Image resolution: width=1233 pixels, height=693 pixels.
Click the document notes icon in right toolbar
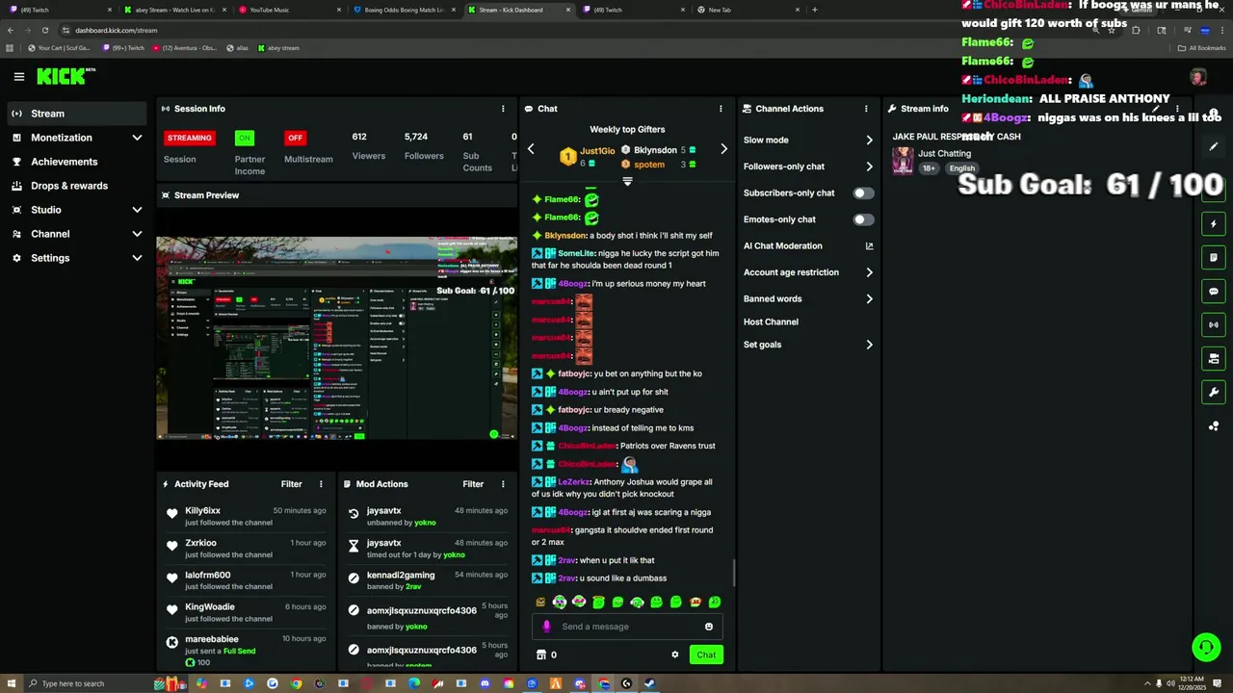(1214, 258)
